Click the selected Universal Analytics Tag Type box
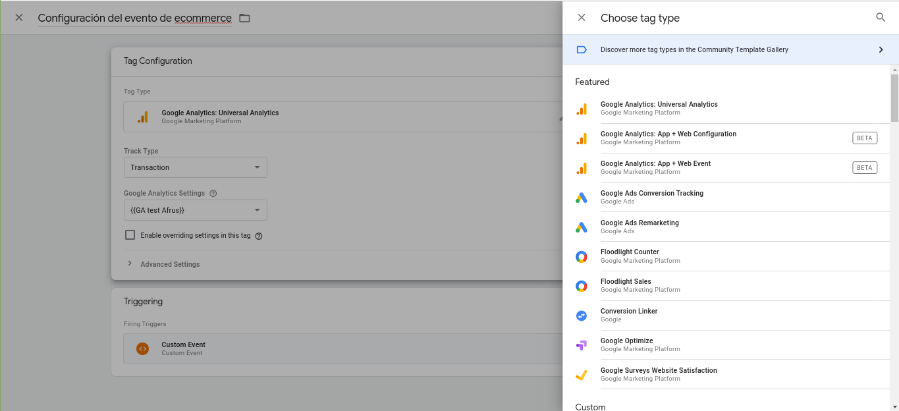This screenshot has height=411, width=899. (342, 117)
